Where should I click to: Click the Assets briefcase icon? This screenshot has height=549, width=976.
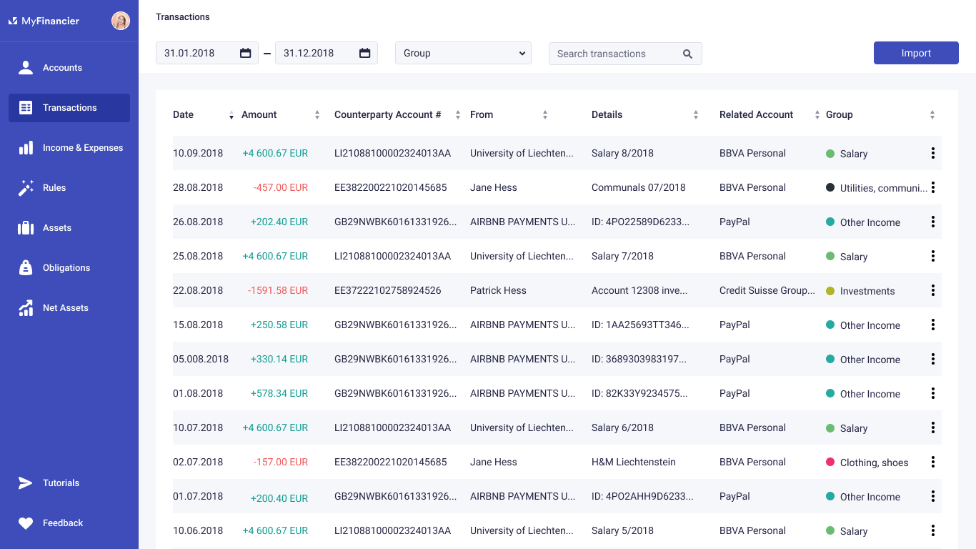coord(26,228)
